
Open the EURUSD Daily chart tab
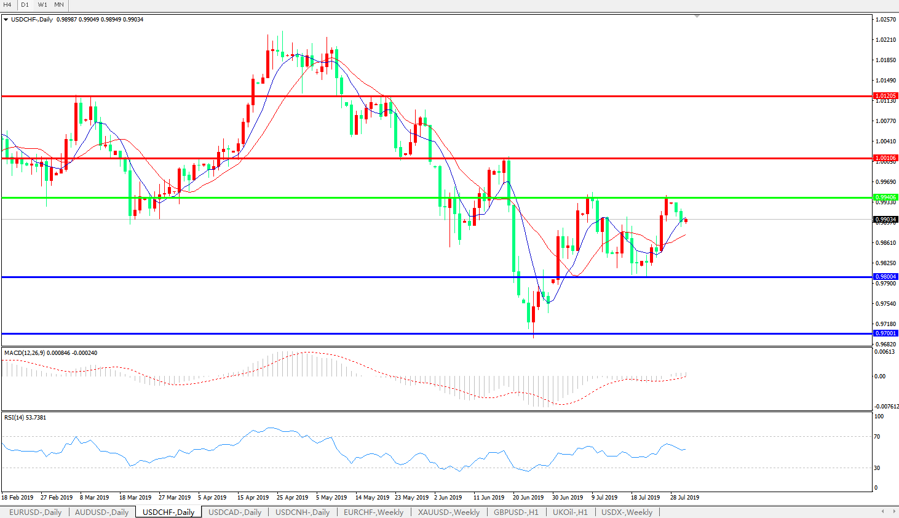point(35,512)
